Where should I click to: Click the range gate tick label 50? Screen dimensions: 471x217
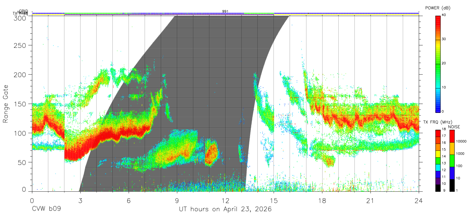[23, 162]
